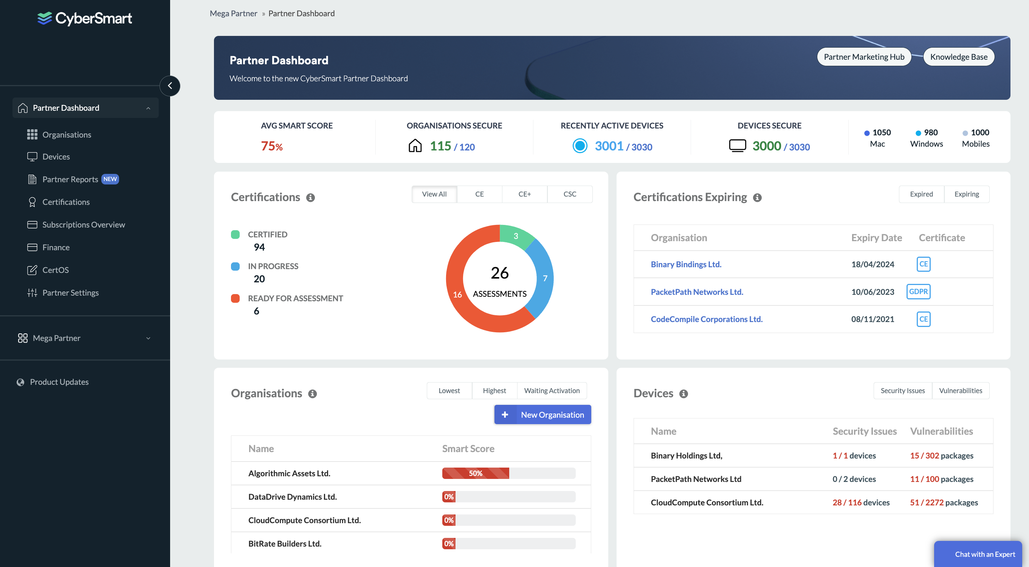This screenshot has width=1029, height=567.
Task: Click the red Ready for Assessment swatch
Action: coord(235,298)
